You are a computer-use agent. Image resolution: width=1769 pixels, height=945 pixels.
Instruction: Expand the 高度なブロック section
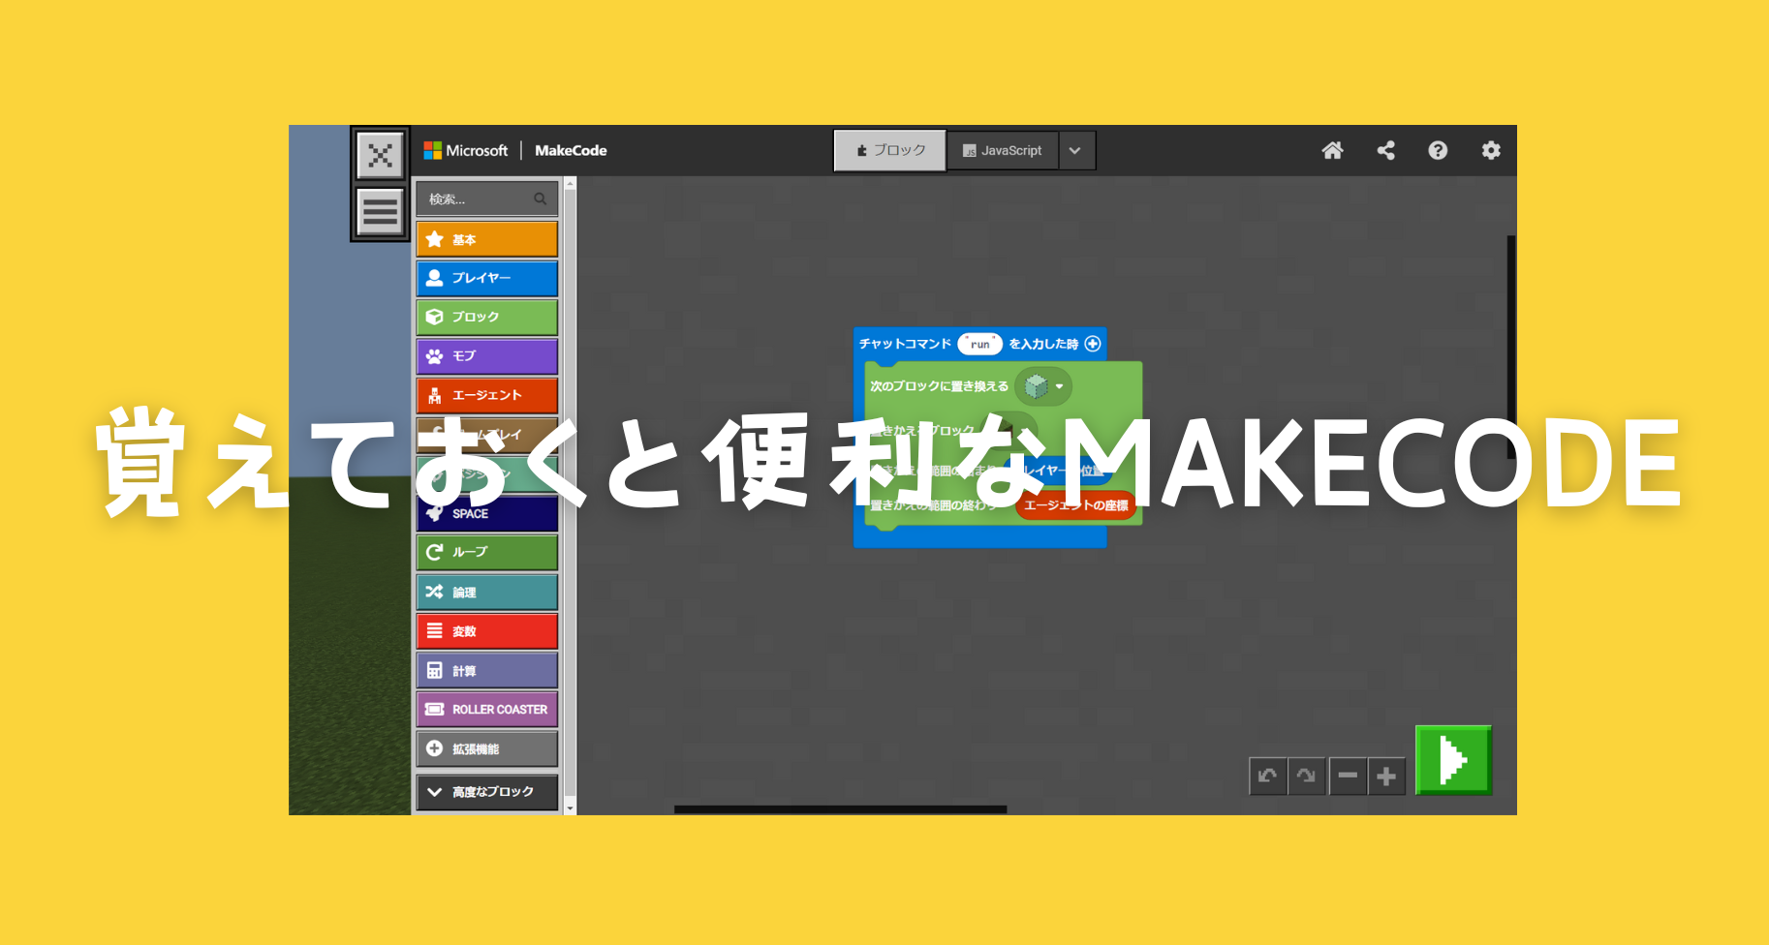pos(484,791)
